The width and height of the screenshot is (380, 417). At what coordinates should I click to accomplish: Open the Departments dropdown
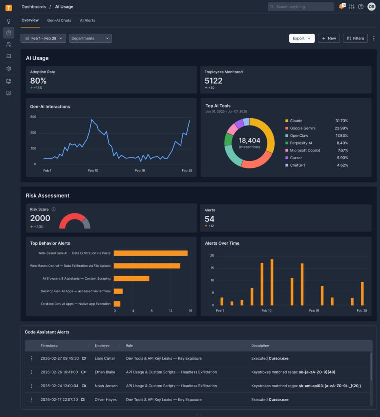tap(90, 38)
